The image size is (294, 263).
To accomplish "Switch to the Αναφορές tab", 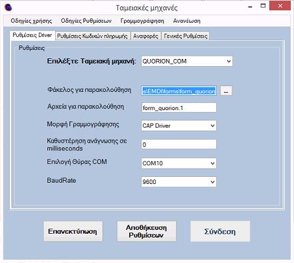I will pyautogui.click(x=146, y=36).
